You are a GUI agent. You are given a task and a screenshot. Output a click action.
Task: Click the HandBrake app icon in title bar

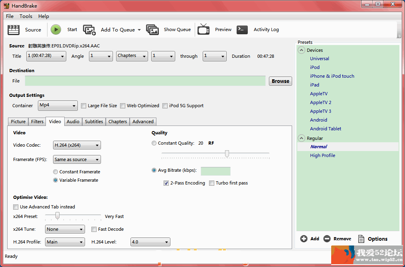[x=6, y=6]
